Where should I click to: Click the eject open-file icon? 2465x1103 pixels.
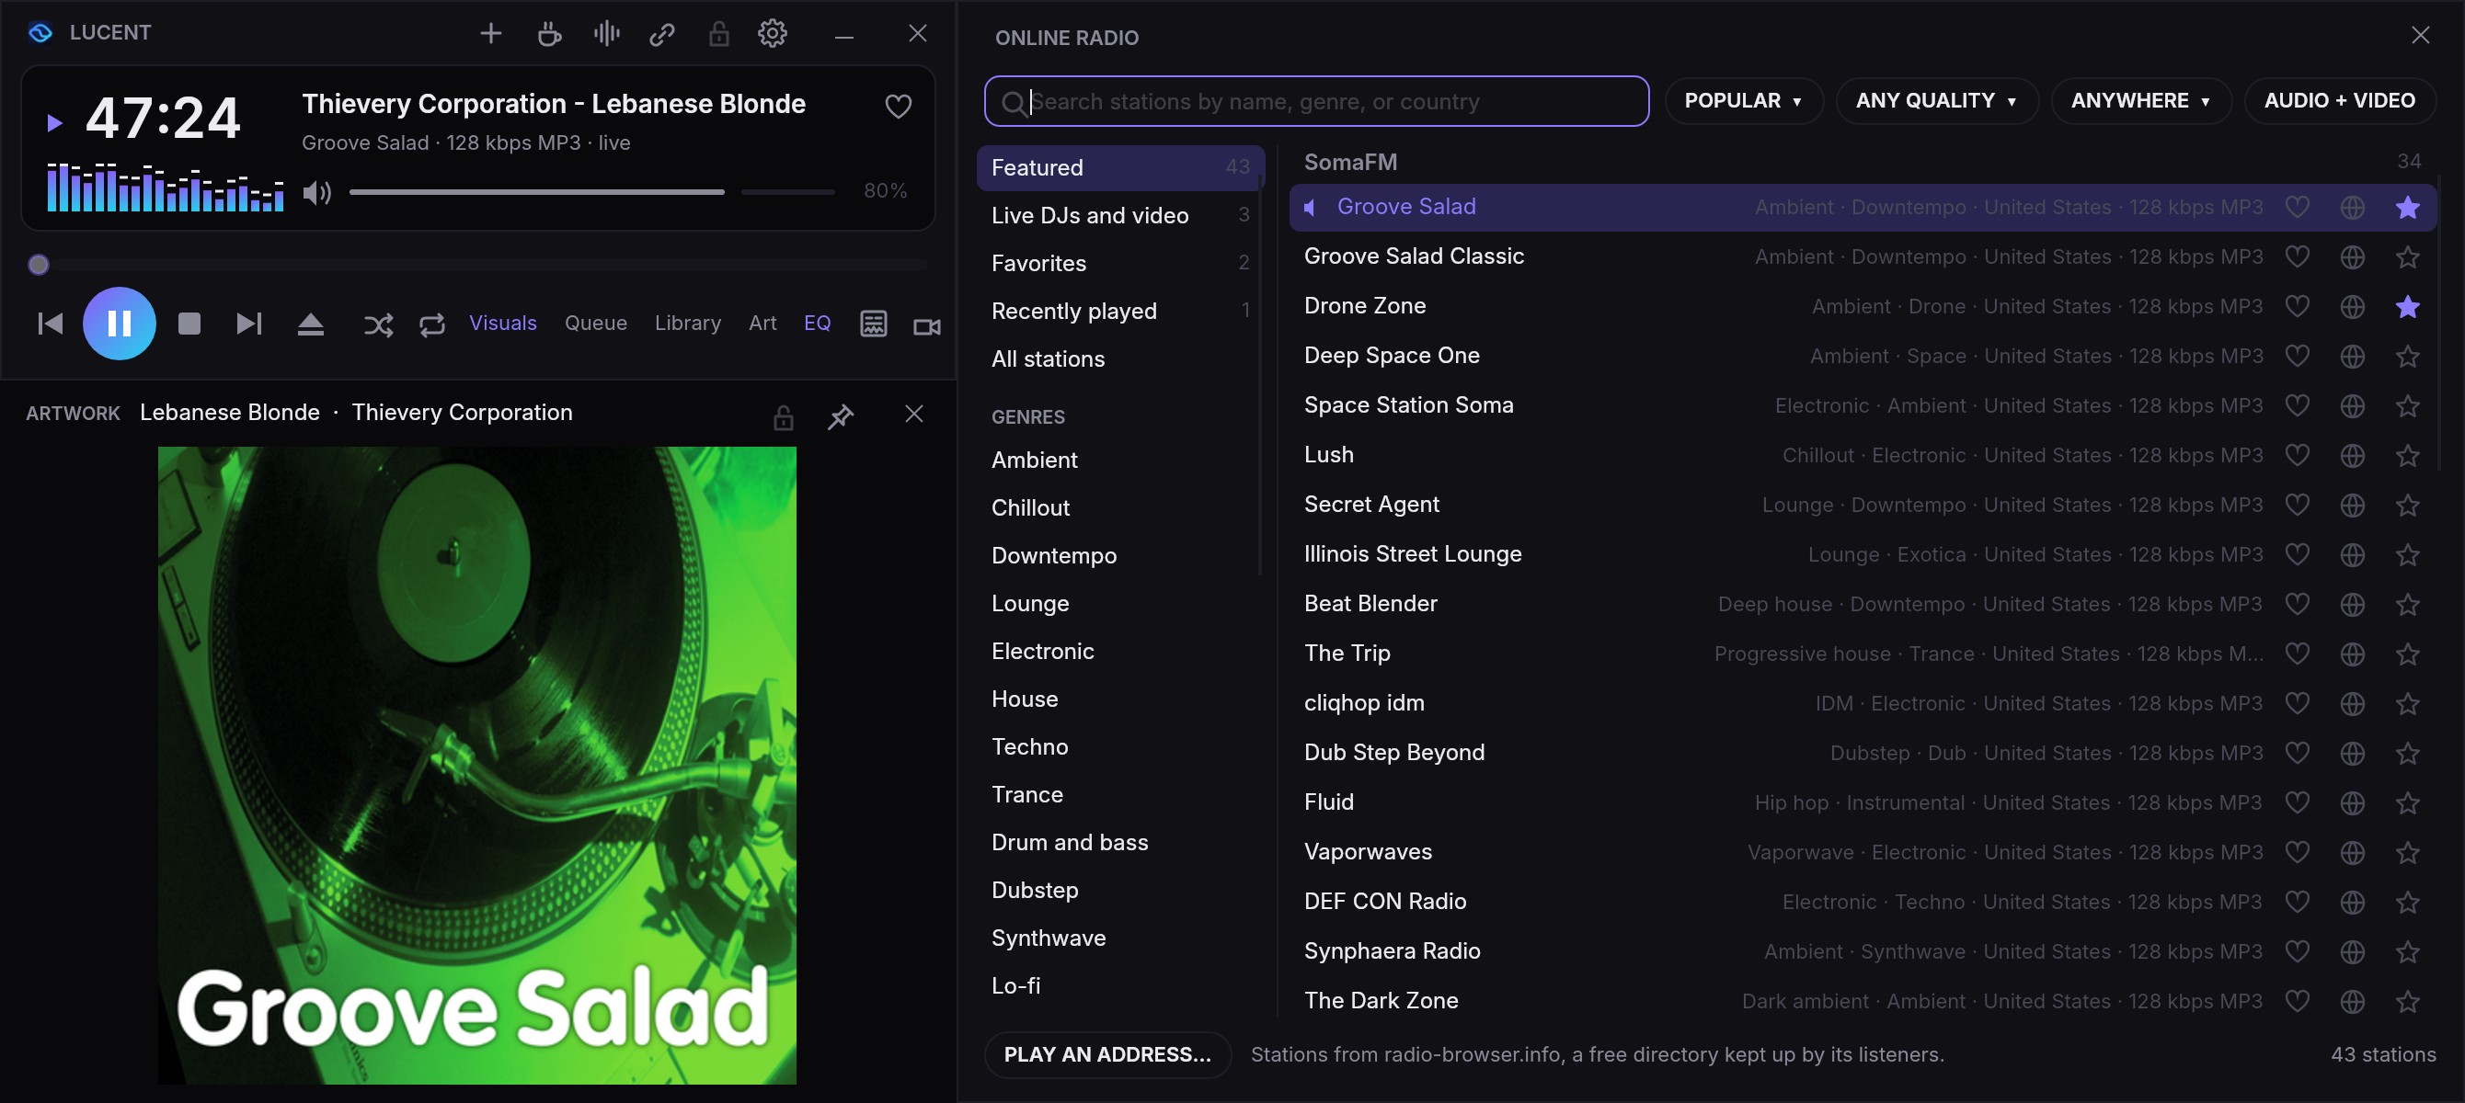311,324
